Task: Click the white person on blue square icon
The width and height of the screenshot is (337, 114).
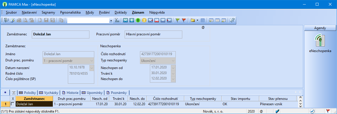Action: point(132,20)
